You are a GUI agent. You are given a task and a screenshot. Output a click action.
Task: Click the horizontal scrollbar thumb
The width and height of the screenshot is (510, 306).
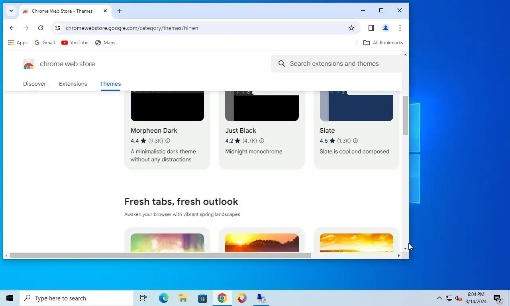click(x=160, y=255)
